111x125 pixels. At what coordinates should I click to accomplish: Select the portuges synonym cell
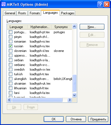[x=59, y=32]
